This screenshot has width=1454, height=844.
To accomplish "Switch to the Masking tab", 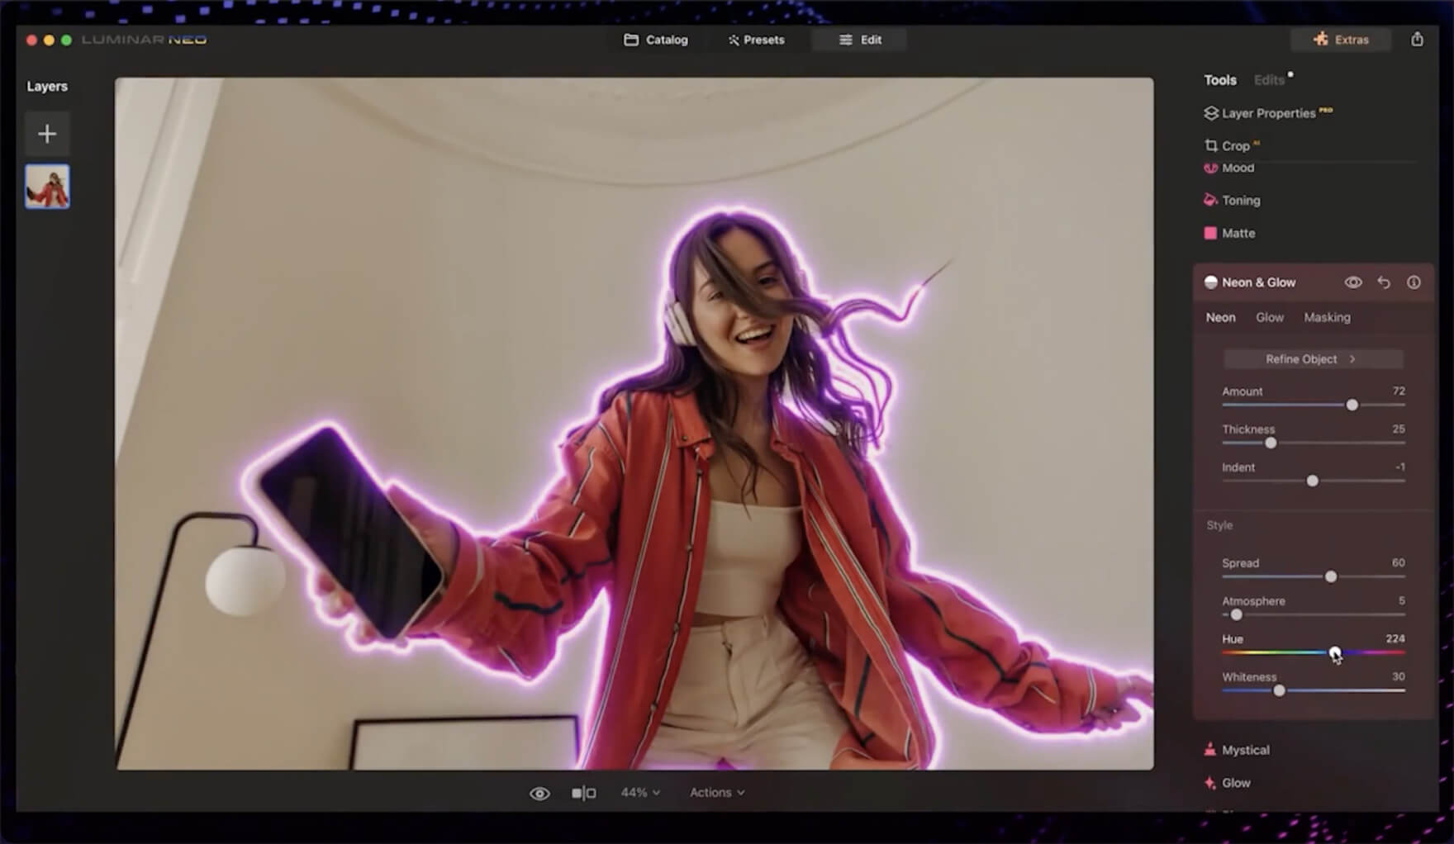I will 1327,317.
